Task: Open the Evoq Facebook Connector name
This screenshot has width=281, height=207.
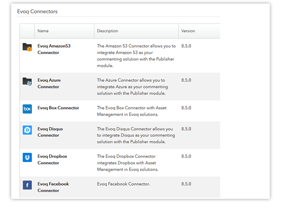Action: (x=53, y=187)
